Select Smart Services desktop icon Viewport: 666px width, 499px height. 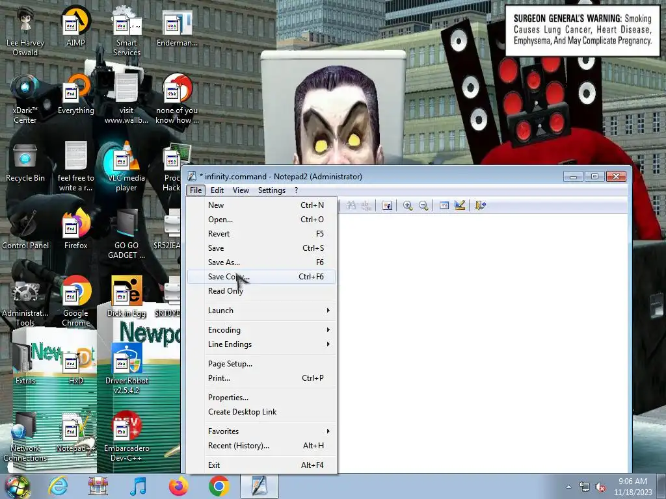(x=126, y=31)
